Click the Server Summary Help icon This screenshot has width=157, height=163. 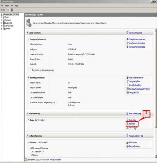pyautogui.click(x=127, y=33)
